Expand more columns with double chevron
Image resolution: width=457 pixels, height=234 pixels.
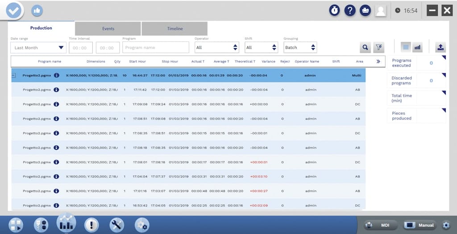pos(378,62)
